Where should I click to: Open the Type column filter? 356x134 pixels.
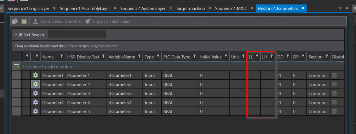158,57
